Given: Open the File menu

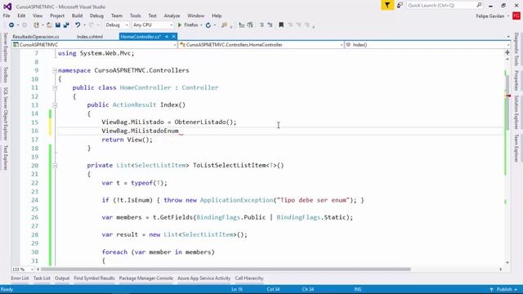Looking at the screenshot, I should (7, 16).
